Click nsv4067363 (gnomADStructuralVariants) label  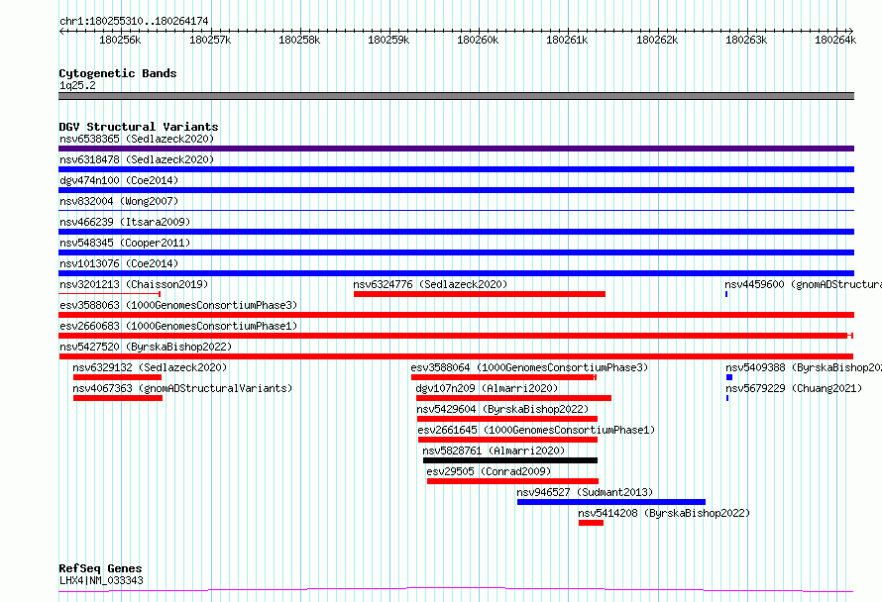click(182, 388)
